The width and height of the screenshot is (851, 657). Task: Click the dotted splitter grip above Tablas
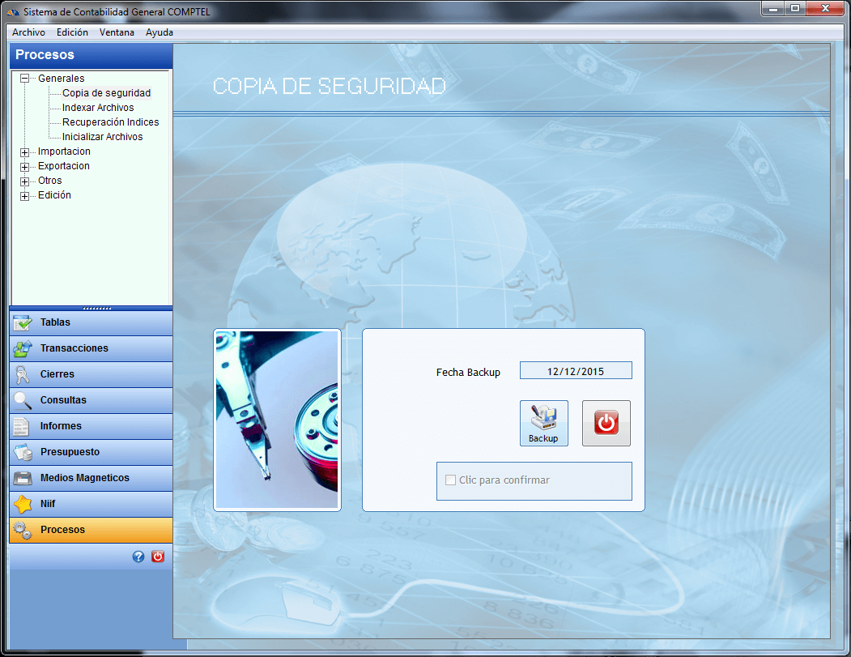97,309
